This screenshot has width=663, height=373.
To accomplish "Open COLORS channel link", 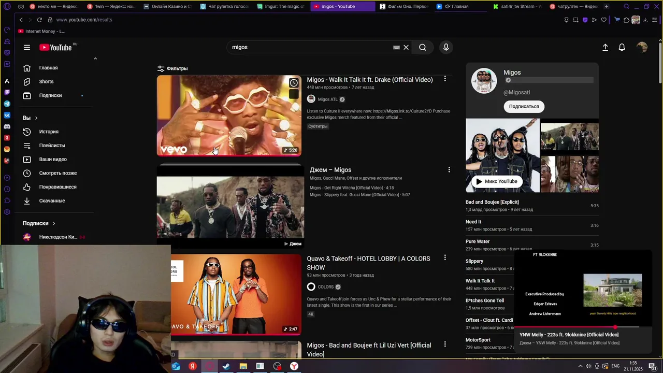I will pyautogui.click(x=325, y=287).
